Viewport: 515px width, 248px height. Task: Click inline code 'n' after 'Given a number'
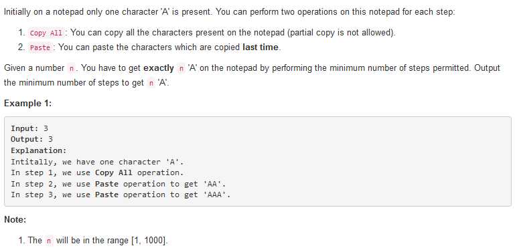coord(72,69)
